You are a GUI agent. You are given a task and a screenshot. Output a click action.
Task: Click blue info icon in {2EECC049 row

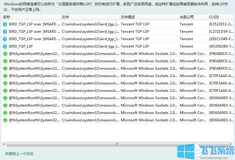[x=5, y=39]
